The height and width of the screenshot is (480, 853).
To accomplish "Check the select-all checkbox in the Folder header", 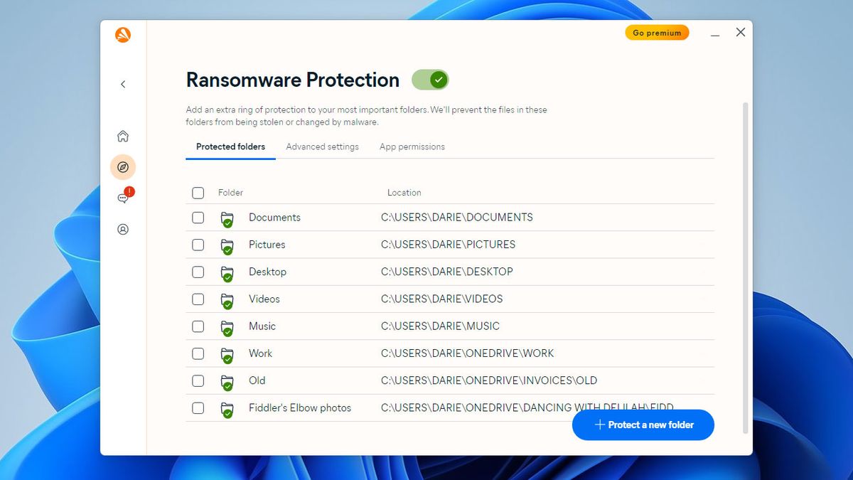I will [x=198, y=193].
